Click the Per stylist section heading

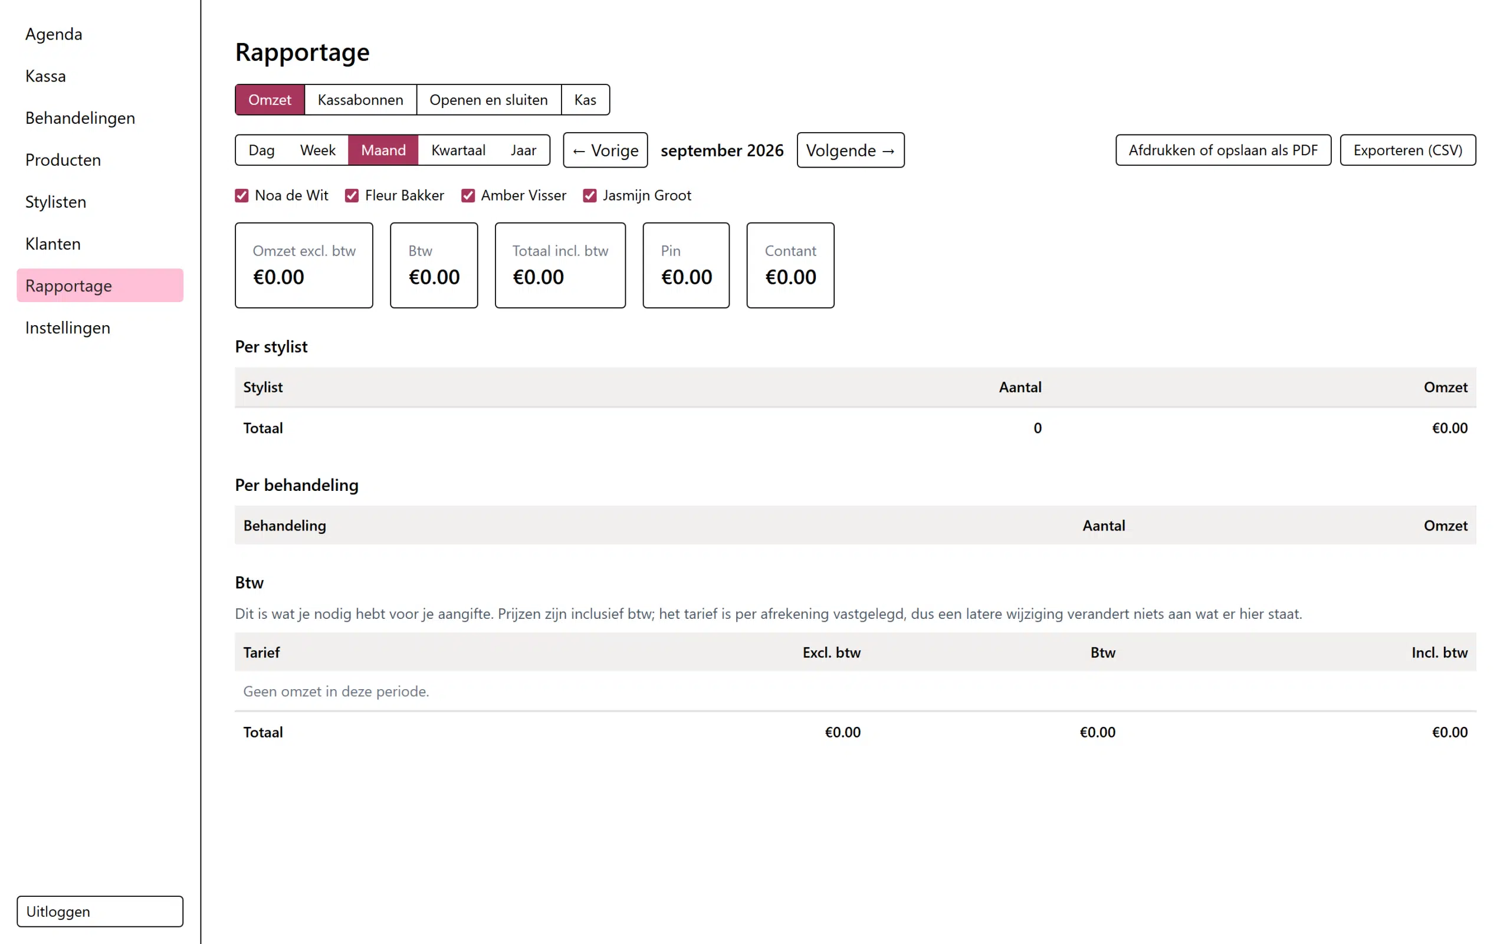(x=271, y=346)
